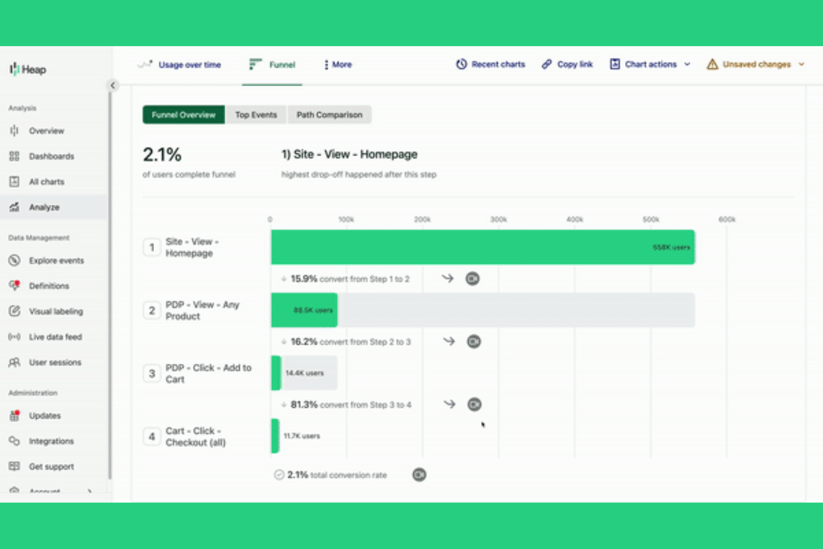
Task: Select the Visual labeling tool
Action: click(x=56, y=311)
